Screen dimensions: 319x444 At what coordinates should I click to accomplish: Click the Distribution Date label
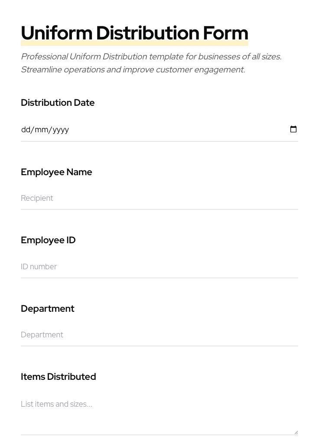[58, 103]
